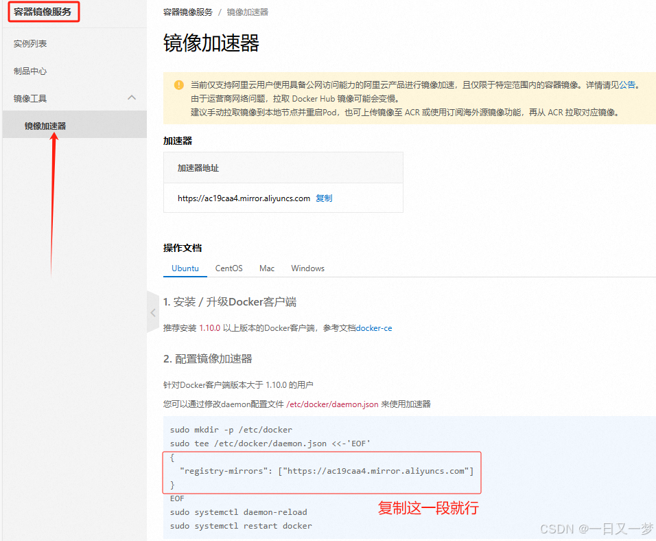Switch to the Ubuntu tab
656x541 pixels.
click(x=185, y=268)
